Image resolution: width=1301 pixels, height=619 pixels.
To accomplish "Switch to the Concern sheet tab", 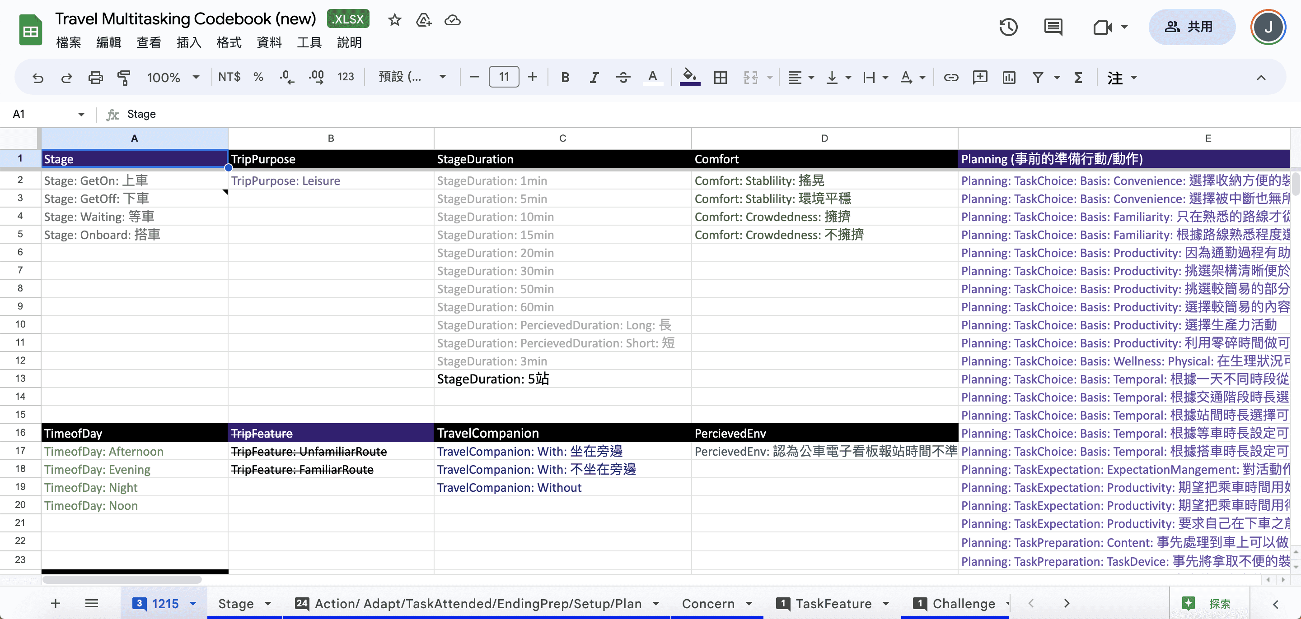I will pyautogui.click(x=708, y=603).
